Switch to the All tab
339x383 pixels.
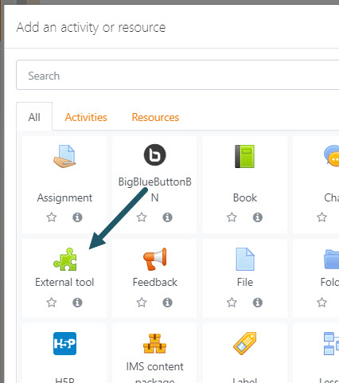pos(34,117)
